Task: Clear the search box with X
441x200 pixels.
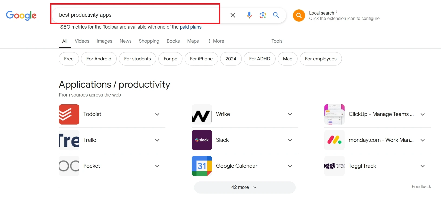Action: click(x=233, y=15)
